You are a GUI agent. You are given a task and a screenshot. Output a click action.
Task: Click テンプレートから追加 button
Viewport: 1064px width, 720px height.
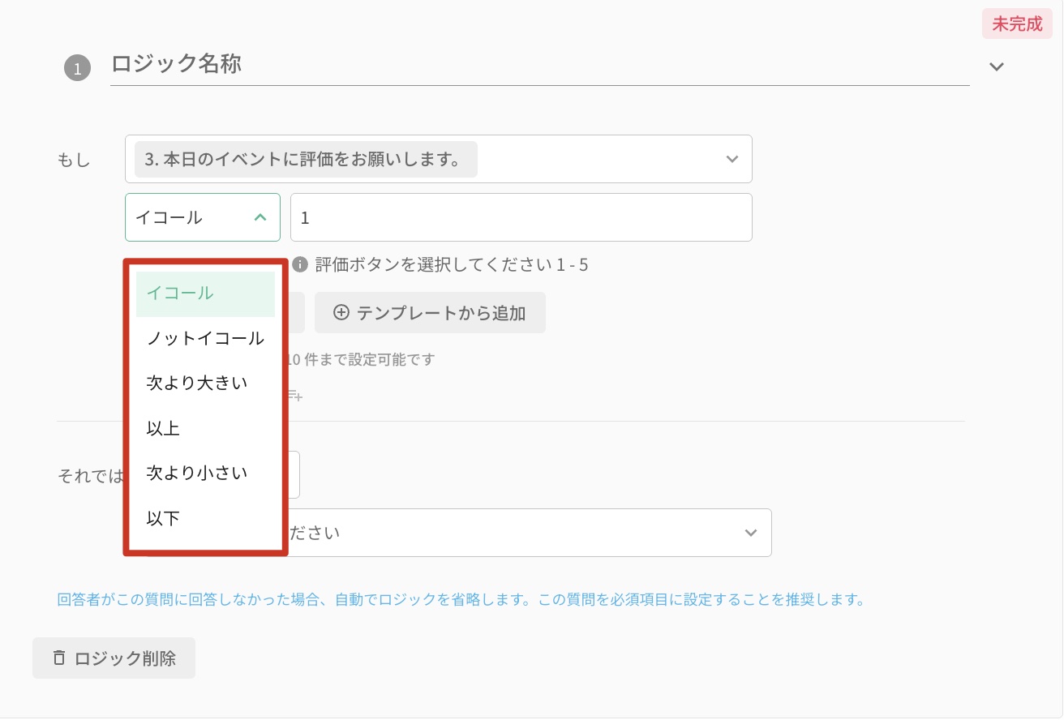pos(430,313)
